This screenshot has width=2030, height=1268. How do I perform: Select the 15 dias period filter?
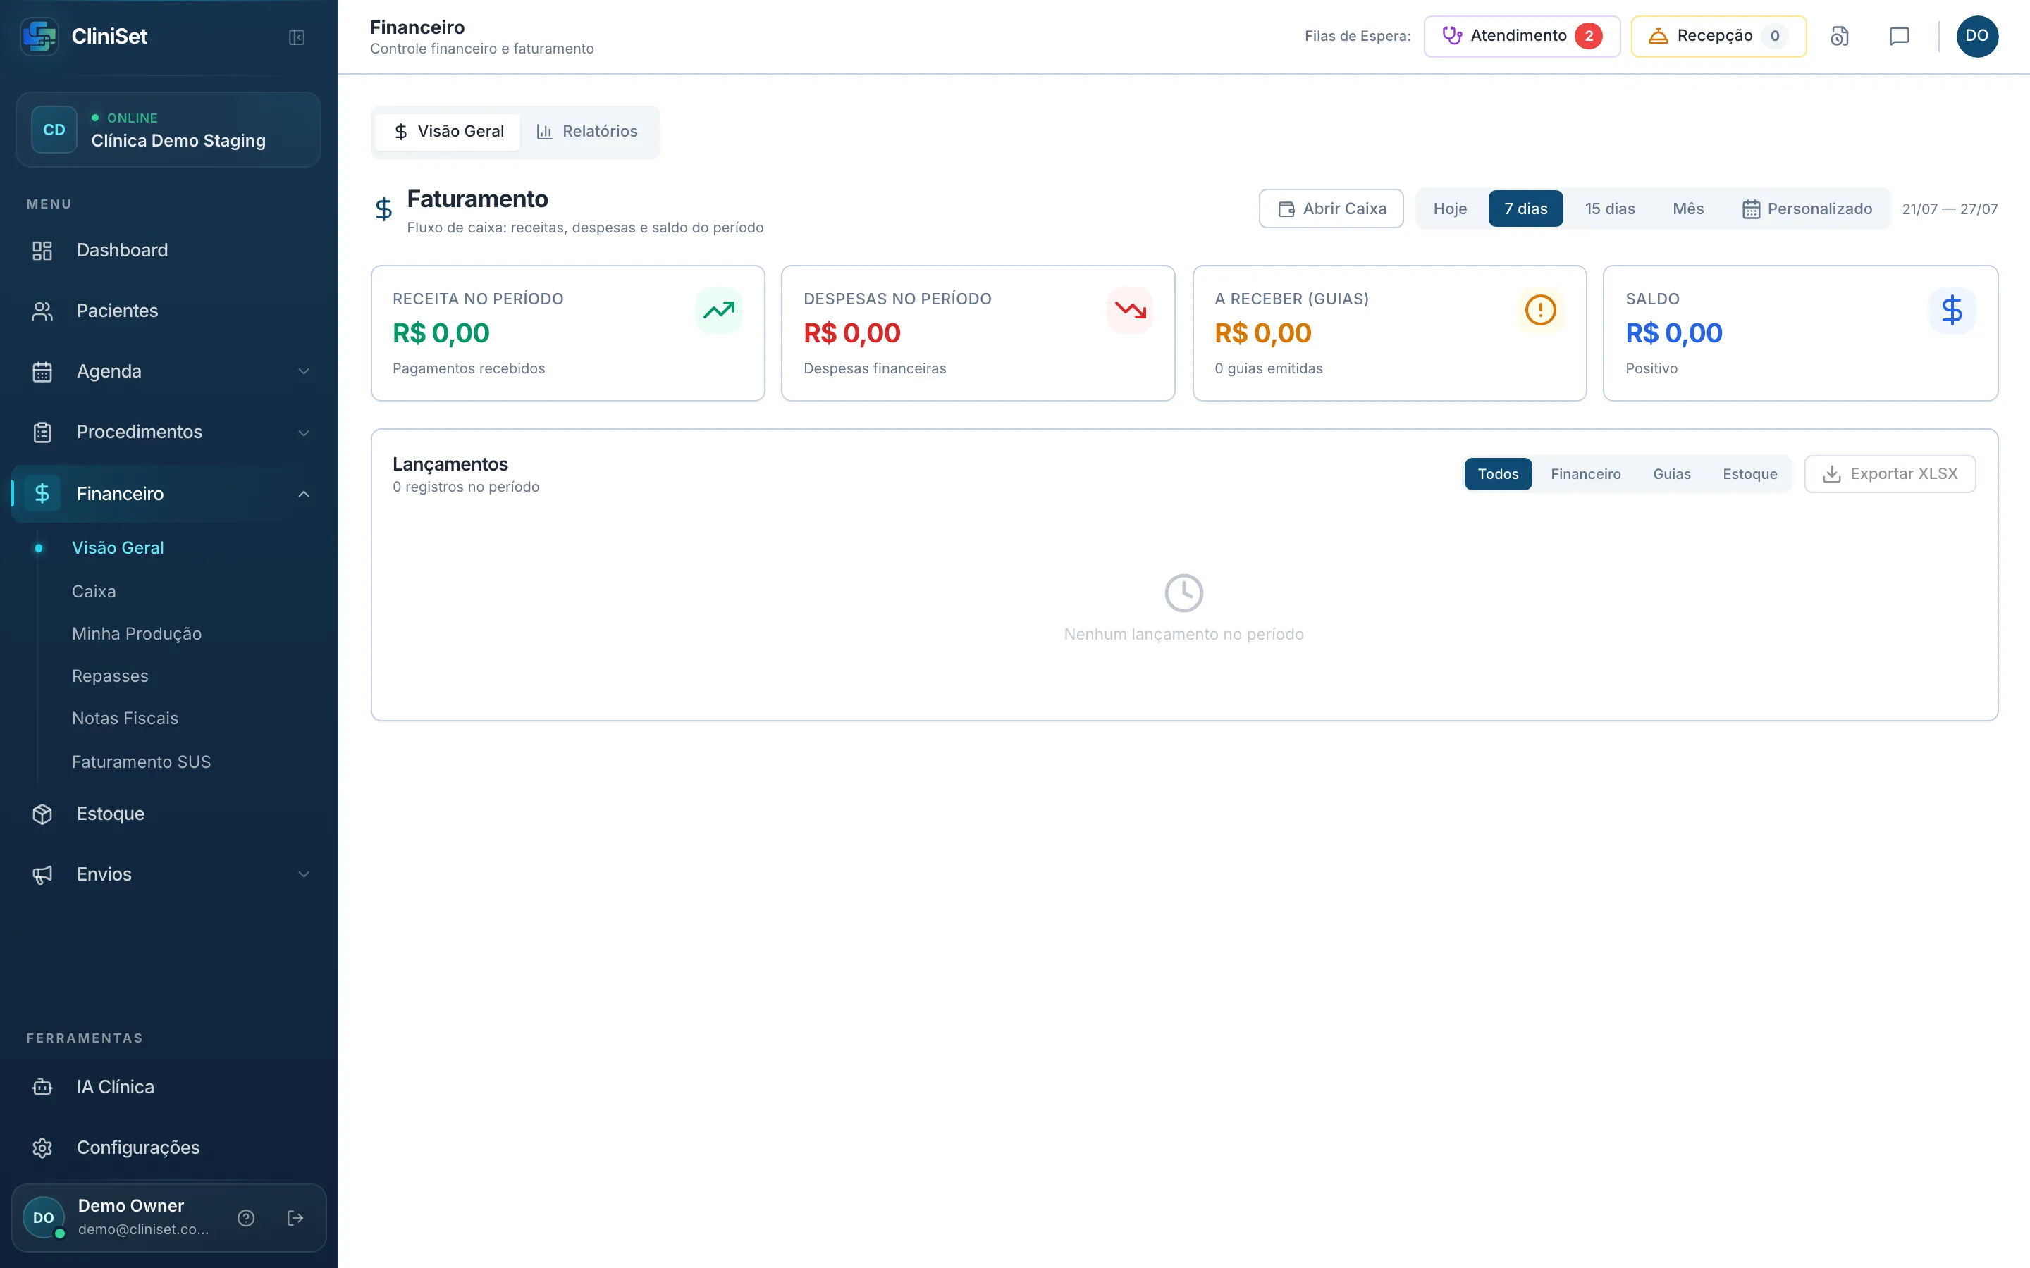point(1610,209)
